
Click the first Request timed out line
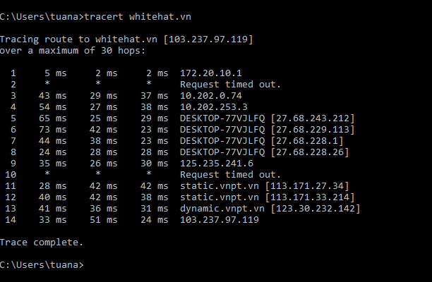pos(230,85)
